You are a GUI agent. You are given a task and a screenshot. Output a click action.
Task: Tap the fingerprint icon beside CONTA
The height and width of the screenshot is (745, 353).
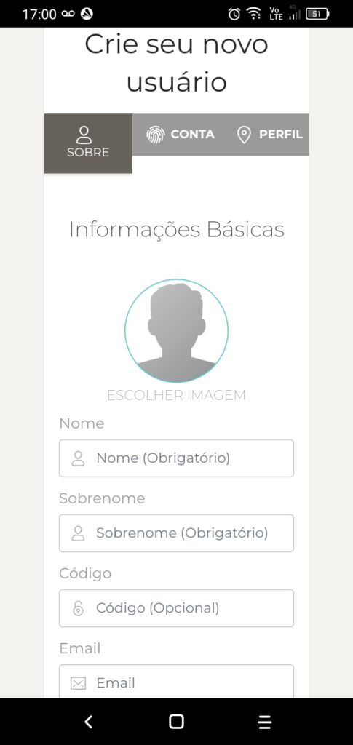tap(155, 135)
